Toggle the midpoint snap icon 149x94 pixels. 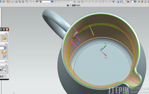point(89,2)
